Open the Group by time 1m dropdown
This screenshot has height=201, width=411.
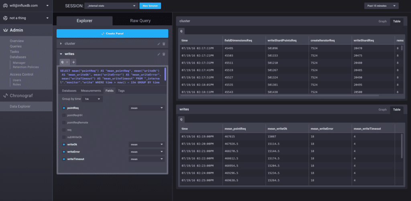(x=93, y=99)
